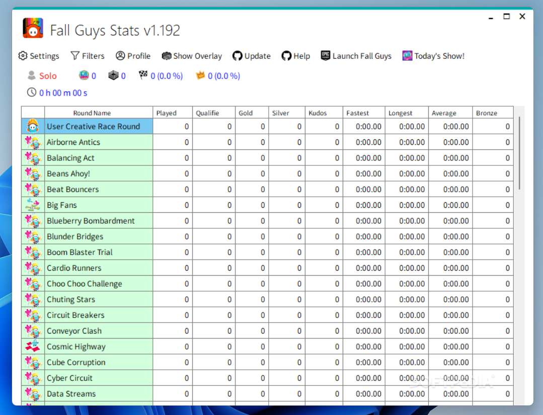
Task: Click the Today's Show icon
Action: click(407, 56)
